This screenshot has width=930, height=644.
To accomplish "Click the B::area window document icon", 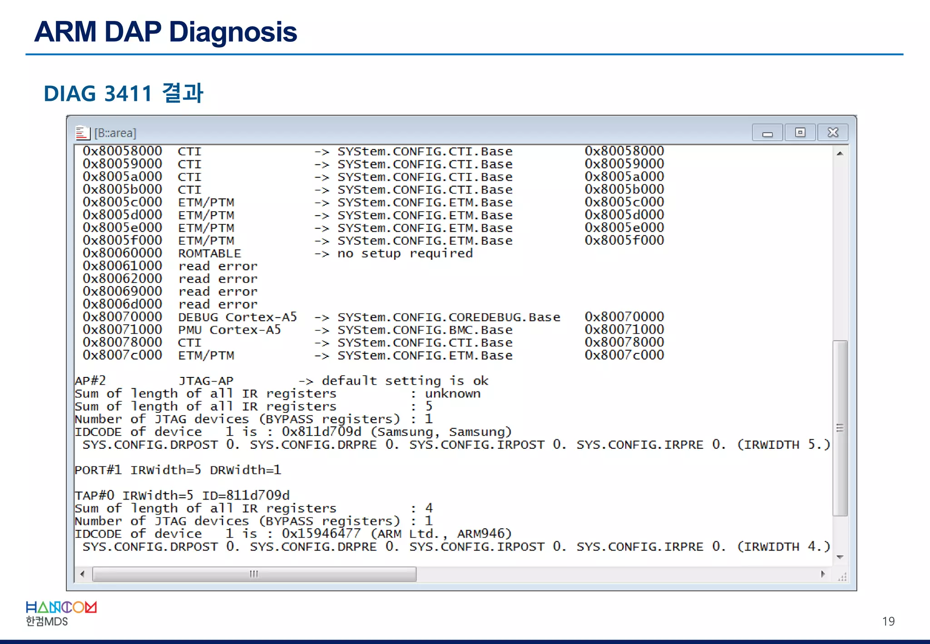I will [82, 133].
